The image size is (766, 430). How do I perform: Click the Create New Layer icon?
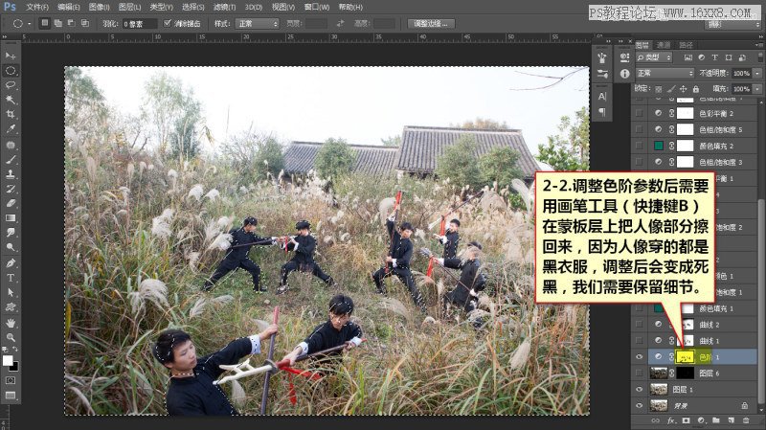(732, 420)
